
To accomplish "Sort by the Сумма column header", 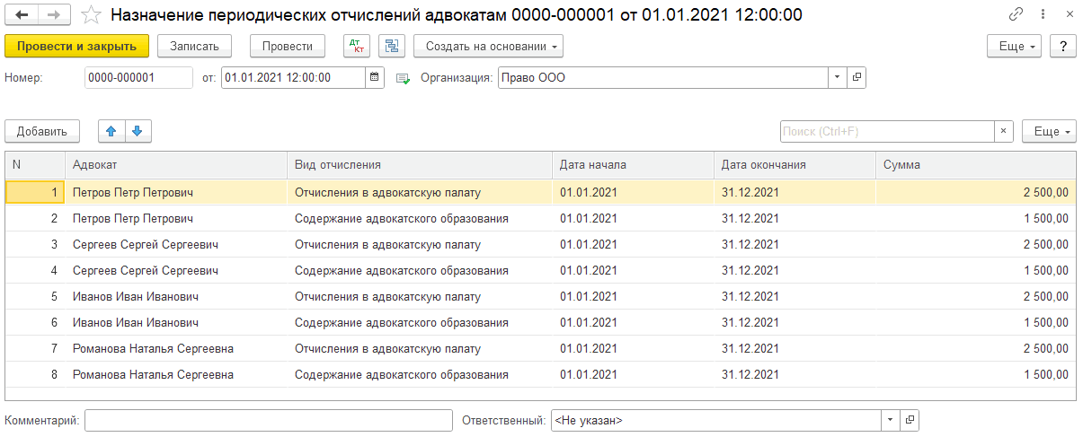I will coord(974,165).
